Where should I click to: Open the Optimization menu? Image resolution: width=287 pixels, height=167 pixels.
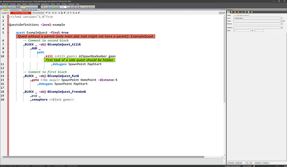pyautogui.click(x=45, y=4)
